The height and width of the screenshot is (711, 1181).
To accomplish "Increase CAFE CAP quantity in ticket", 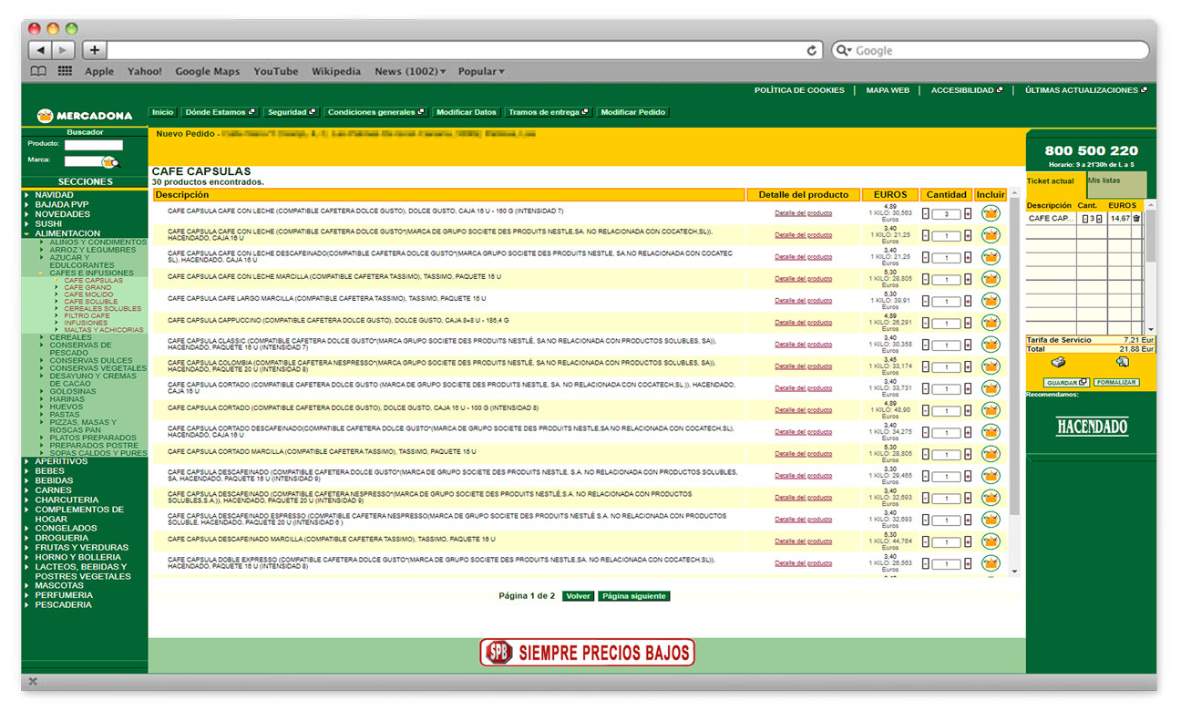I will click(x=1099, y=219).
